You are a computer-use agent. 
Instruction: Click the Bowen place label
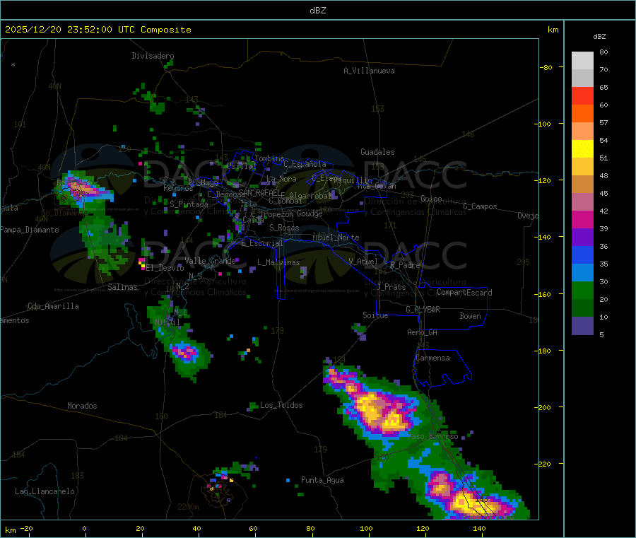[x=470, y=316]
